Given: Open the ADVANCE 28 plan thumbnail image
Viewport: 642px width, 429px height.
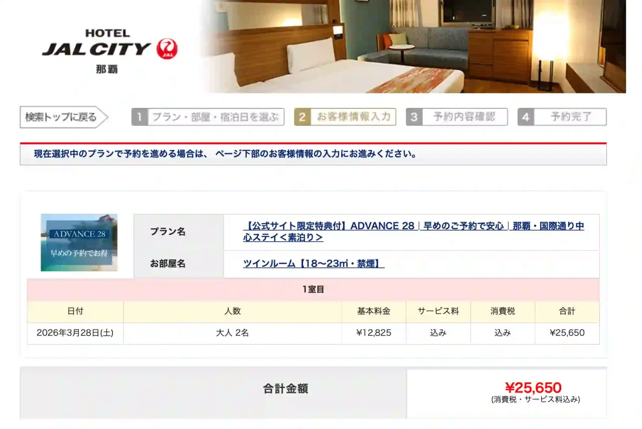Looking at the screenshot, I should pyautogui.click(x=79, y=242).
